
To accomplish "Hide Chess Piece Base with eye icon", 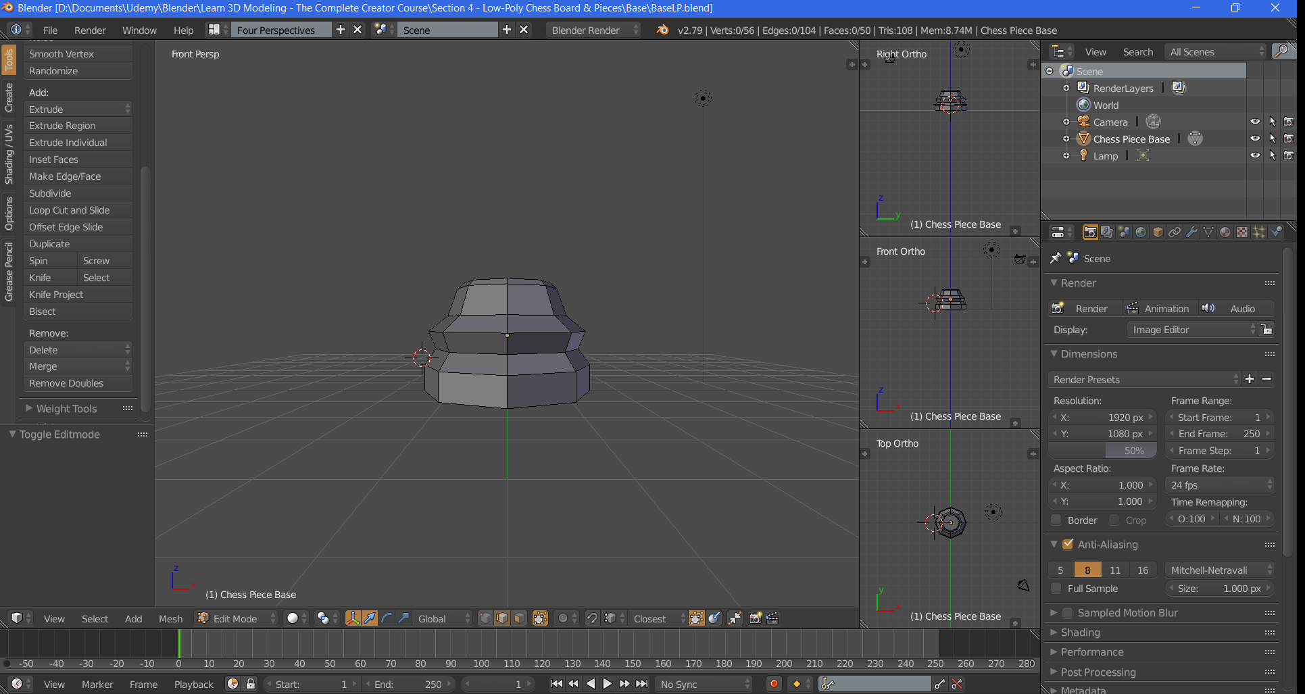I will point(1255,139).
